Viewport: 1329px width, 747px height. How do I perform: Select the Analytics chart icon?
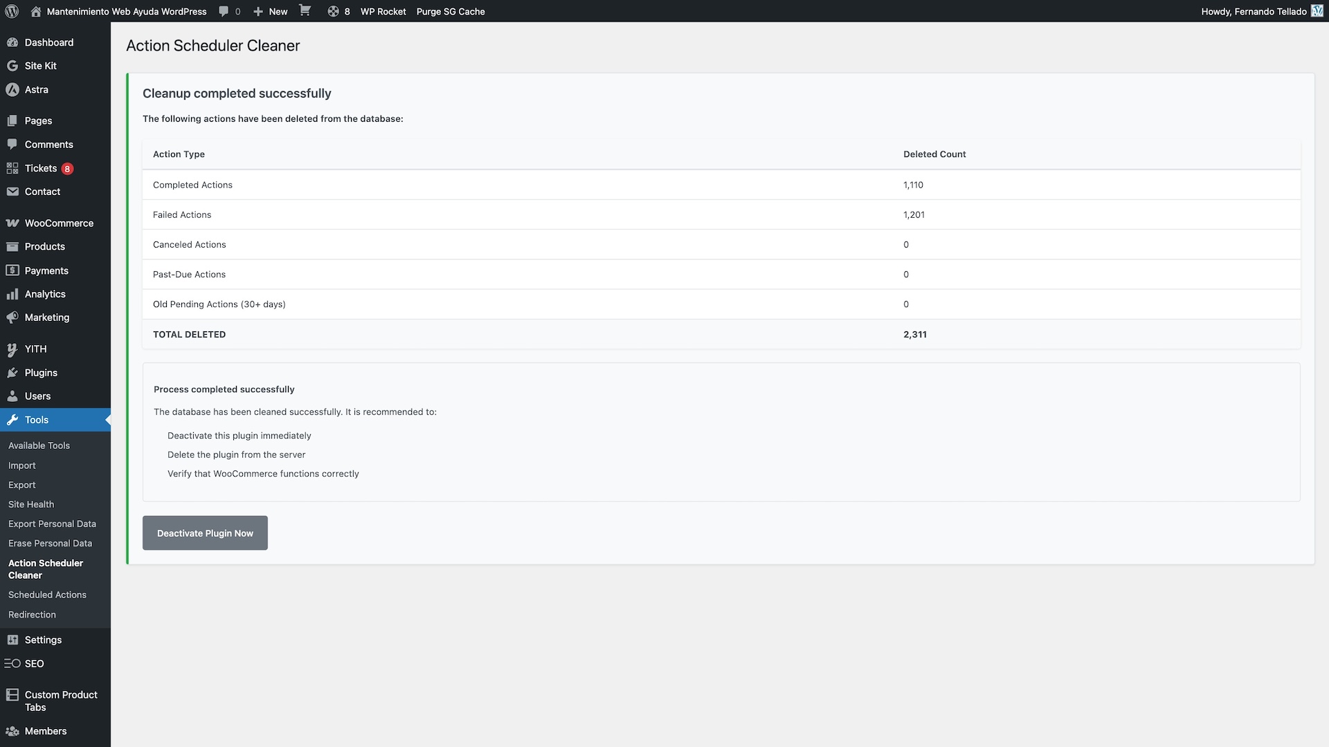coord(13,294)
